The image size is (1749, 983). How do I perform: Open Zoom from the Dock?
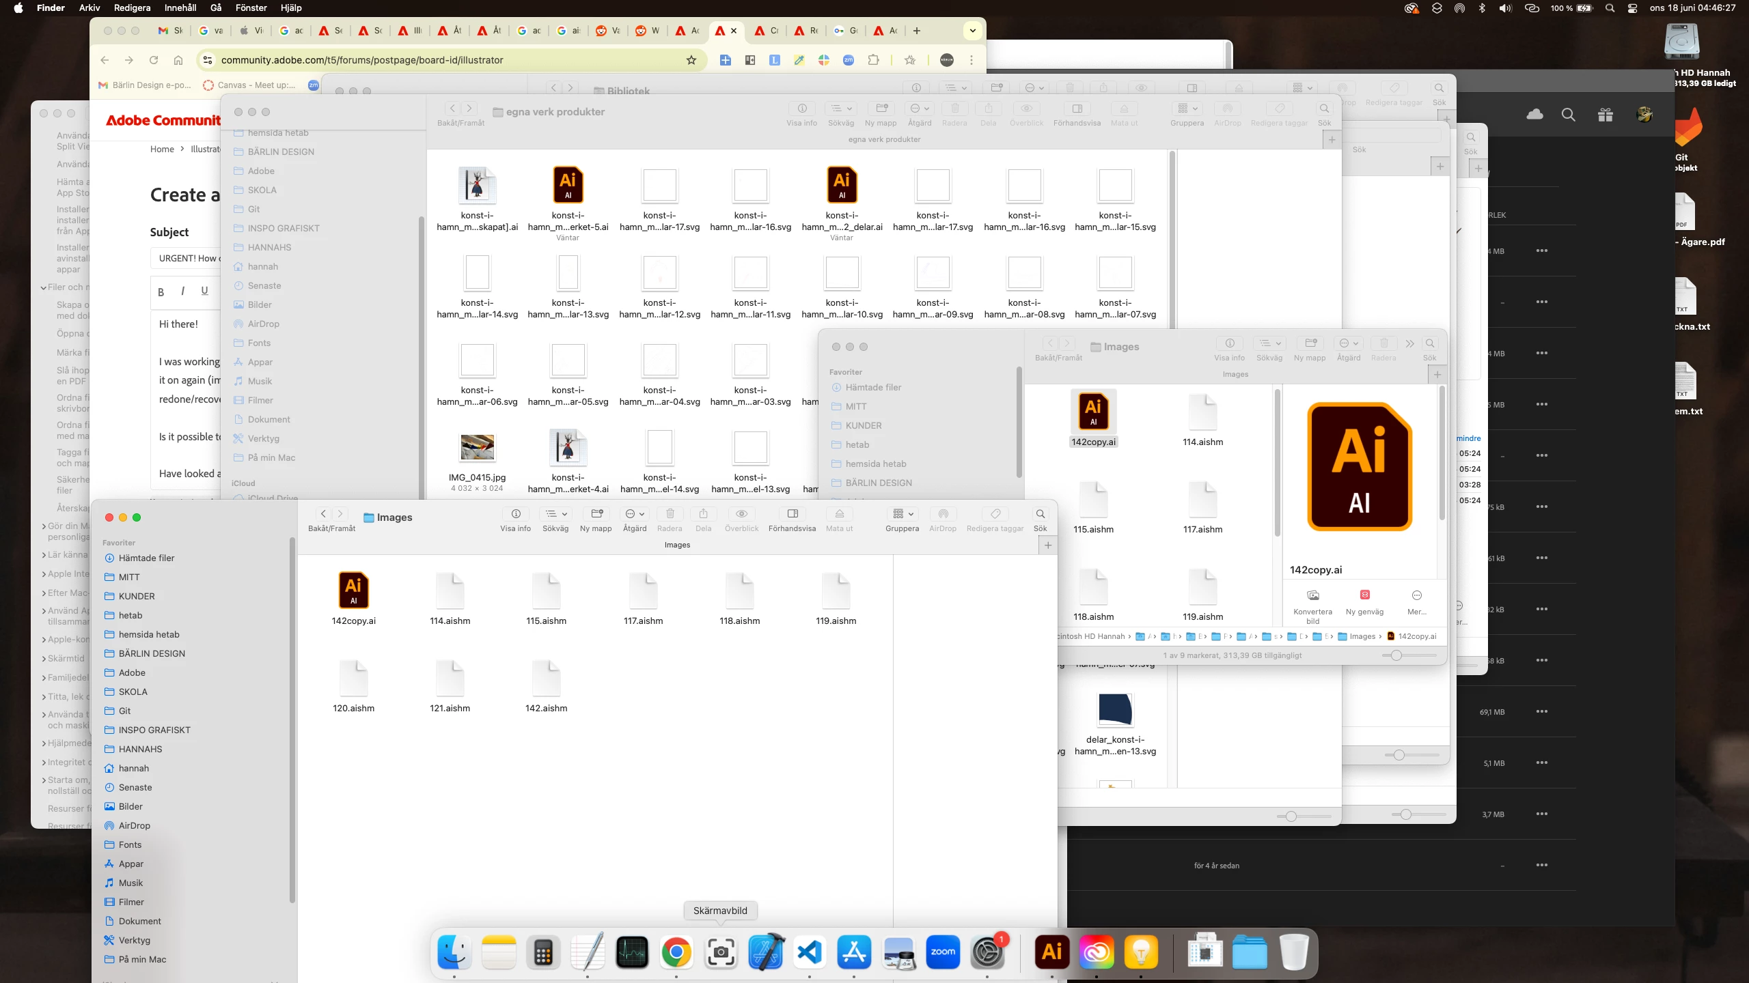(943, 952)
